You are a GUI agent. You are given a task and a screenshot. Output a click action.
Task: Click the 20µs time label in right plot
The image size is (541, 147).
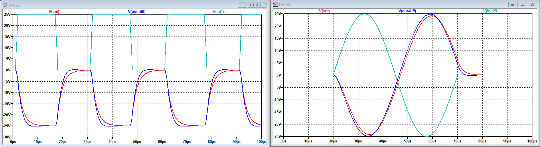(x=333, y=141)
